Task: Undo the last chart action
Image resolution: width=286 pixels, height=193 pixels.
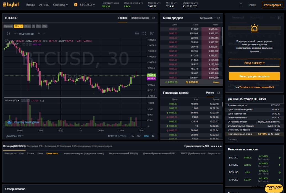Action: 39,34
